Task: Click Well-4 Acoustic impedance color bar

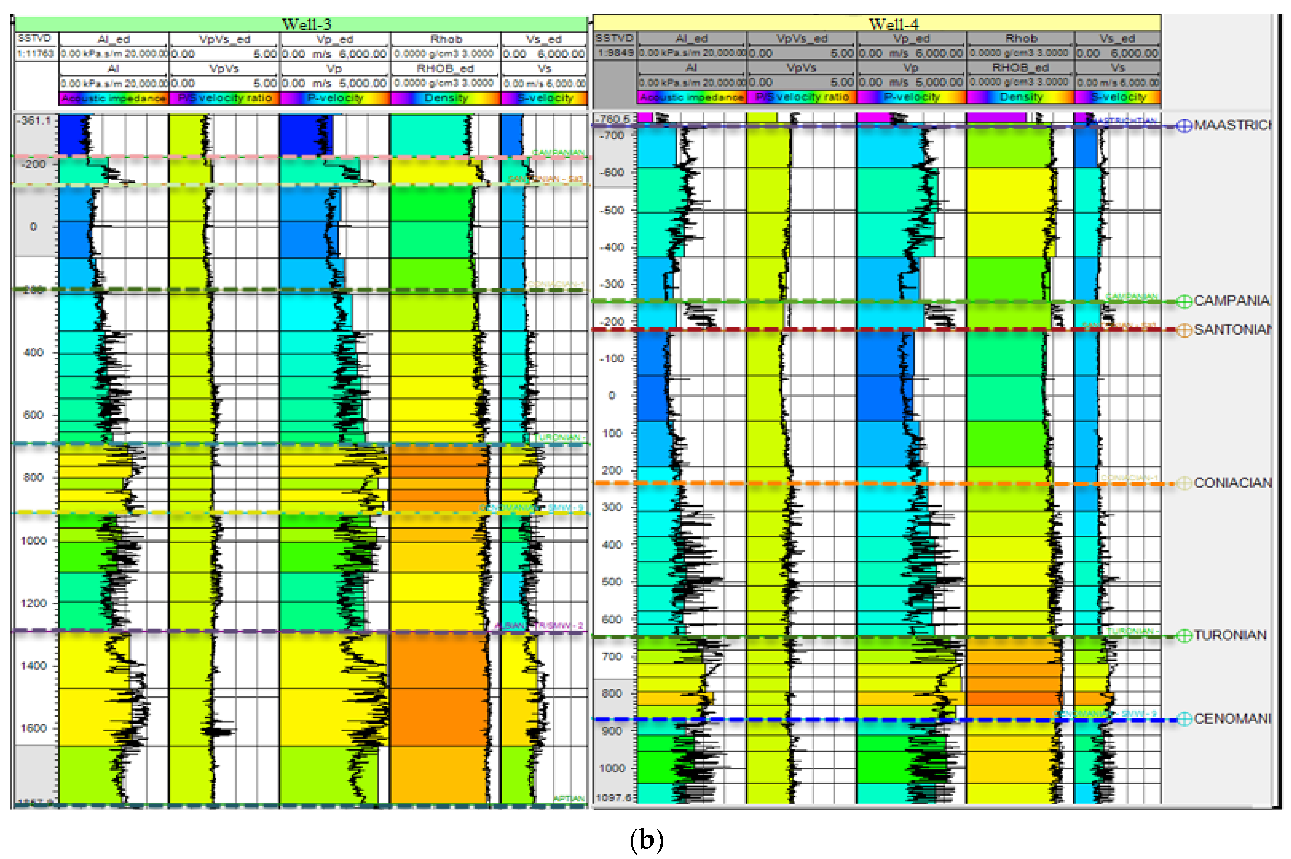Action: click(691, 97)
